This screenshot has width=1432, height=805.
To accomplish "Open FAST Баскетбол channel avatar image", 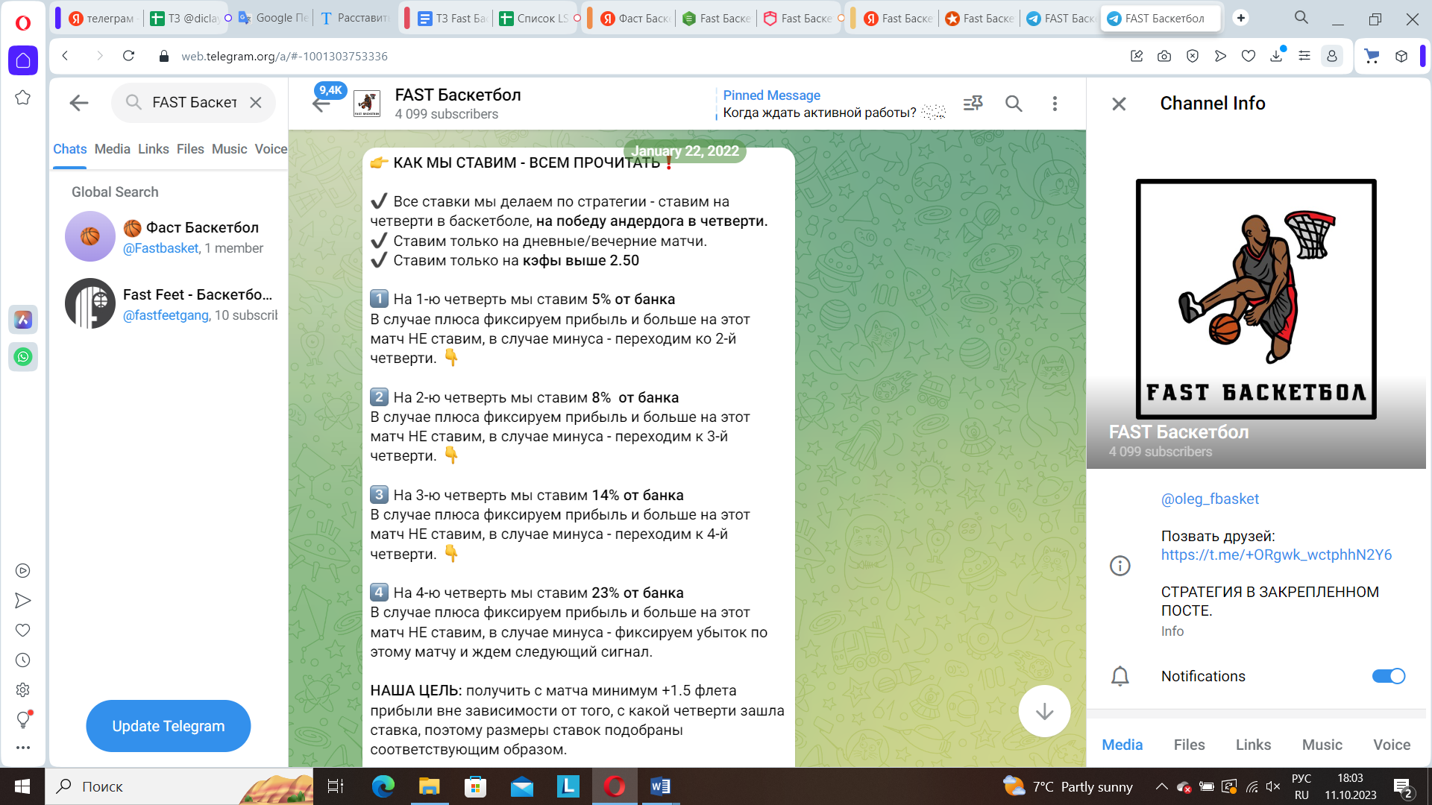I will 1256,299.
